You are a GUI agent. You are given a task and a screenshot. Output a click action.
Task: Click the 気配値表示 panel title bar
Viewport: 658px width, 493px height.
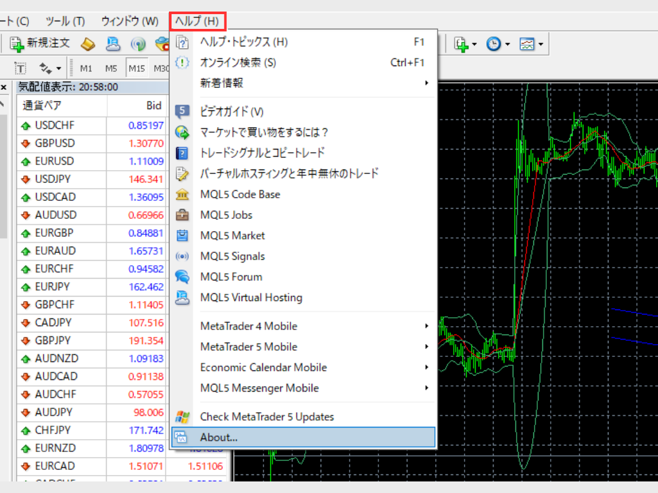93,87
